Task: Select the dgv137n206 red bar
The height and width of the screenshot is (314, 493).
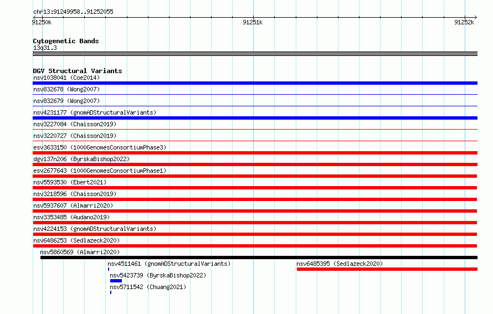Action: pos(255,164)
